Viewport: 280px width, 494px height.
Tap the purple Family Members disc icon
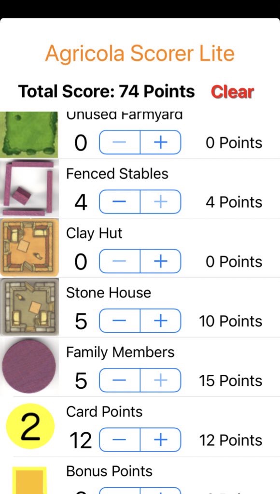(x=29, y=366)
